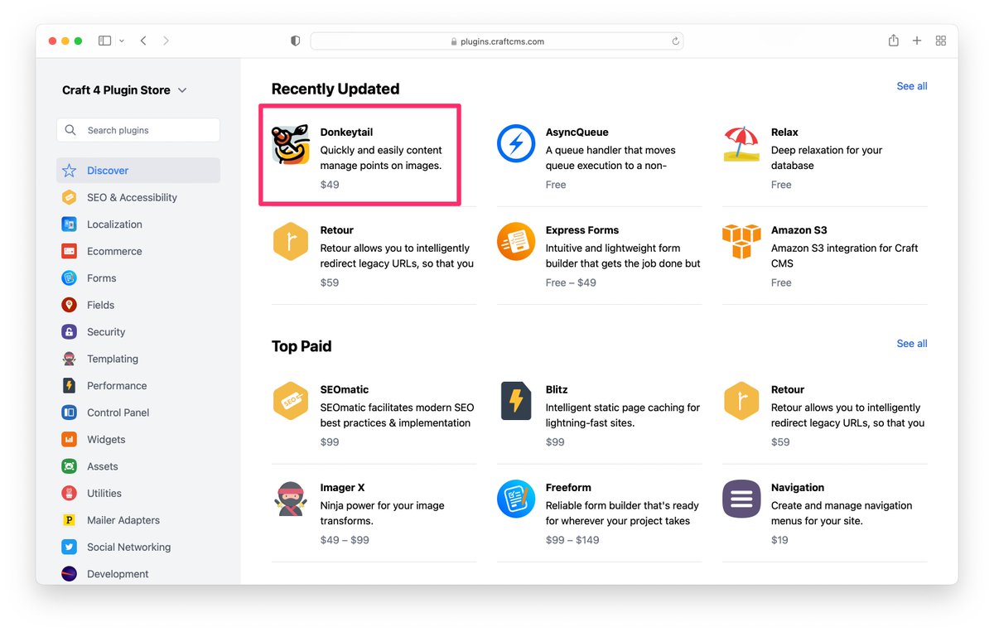Screen dimensions: 994x632
Task: Click the Templating ninja icon
Action: point(70,359)
